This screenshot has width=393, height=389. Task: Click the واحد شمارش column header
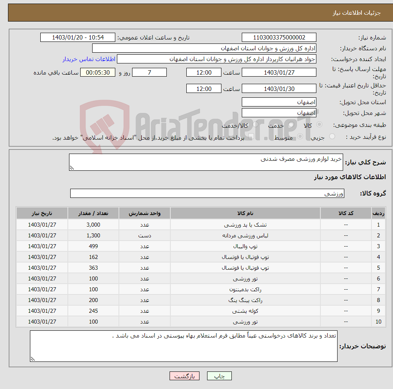coord(144,213)
